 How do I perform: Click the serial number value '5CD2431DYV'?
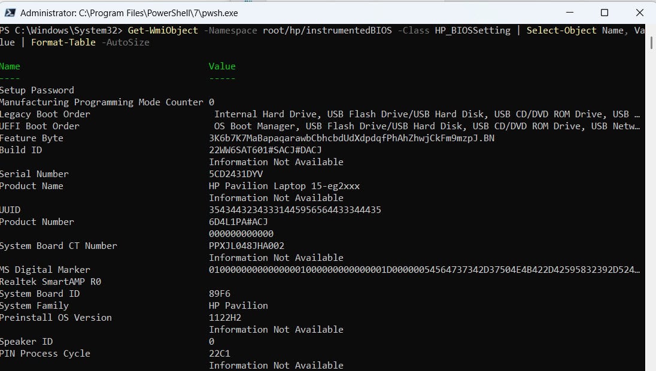click(236, 174)
